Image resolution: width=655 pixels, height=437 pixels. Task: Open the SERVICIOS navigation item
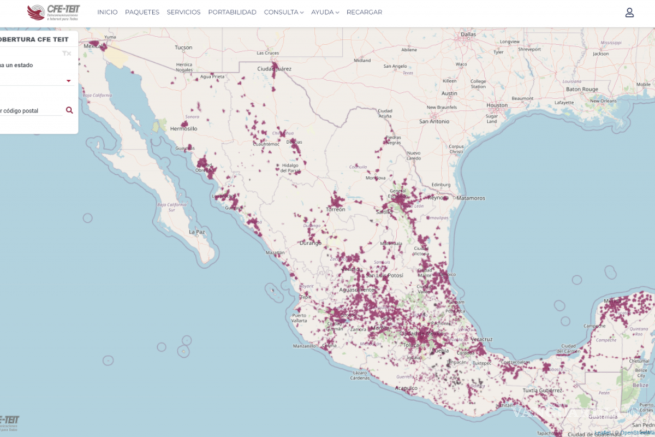click(183, 11)
